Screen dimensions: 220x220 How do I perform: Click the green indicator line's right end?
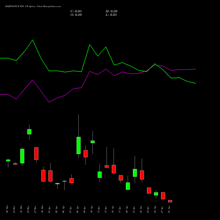pyautogui.click(x=195, y=83)
